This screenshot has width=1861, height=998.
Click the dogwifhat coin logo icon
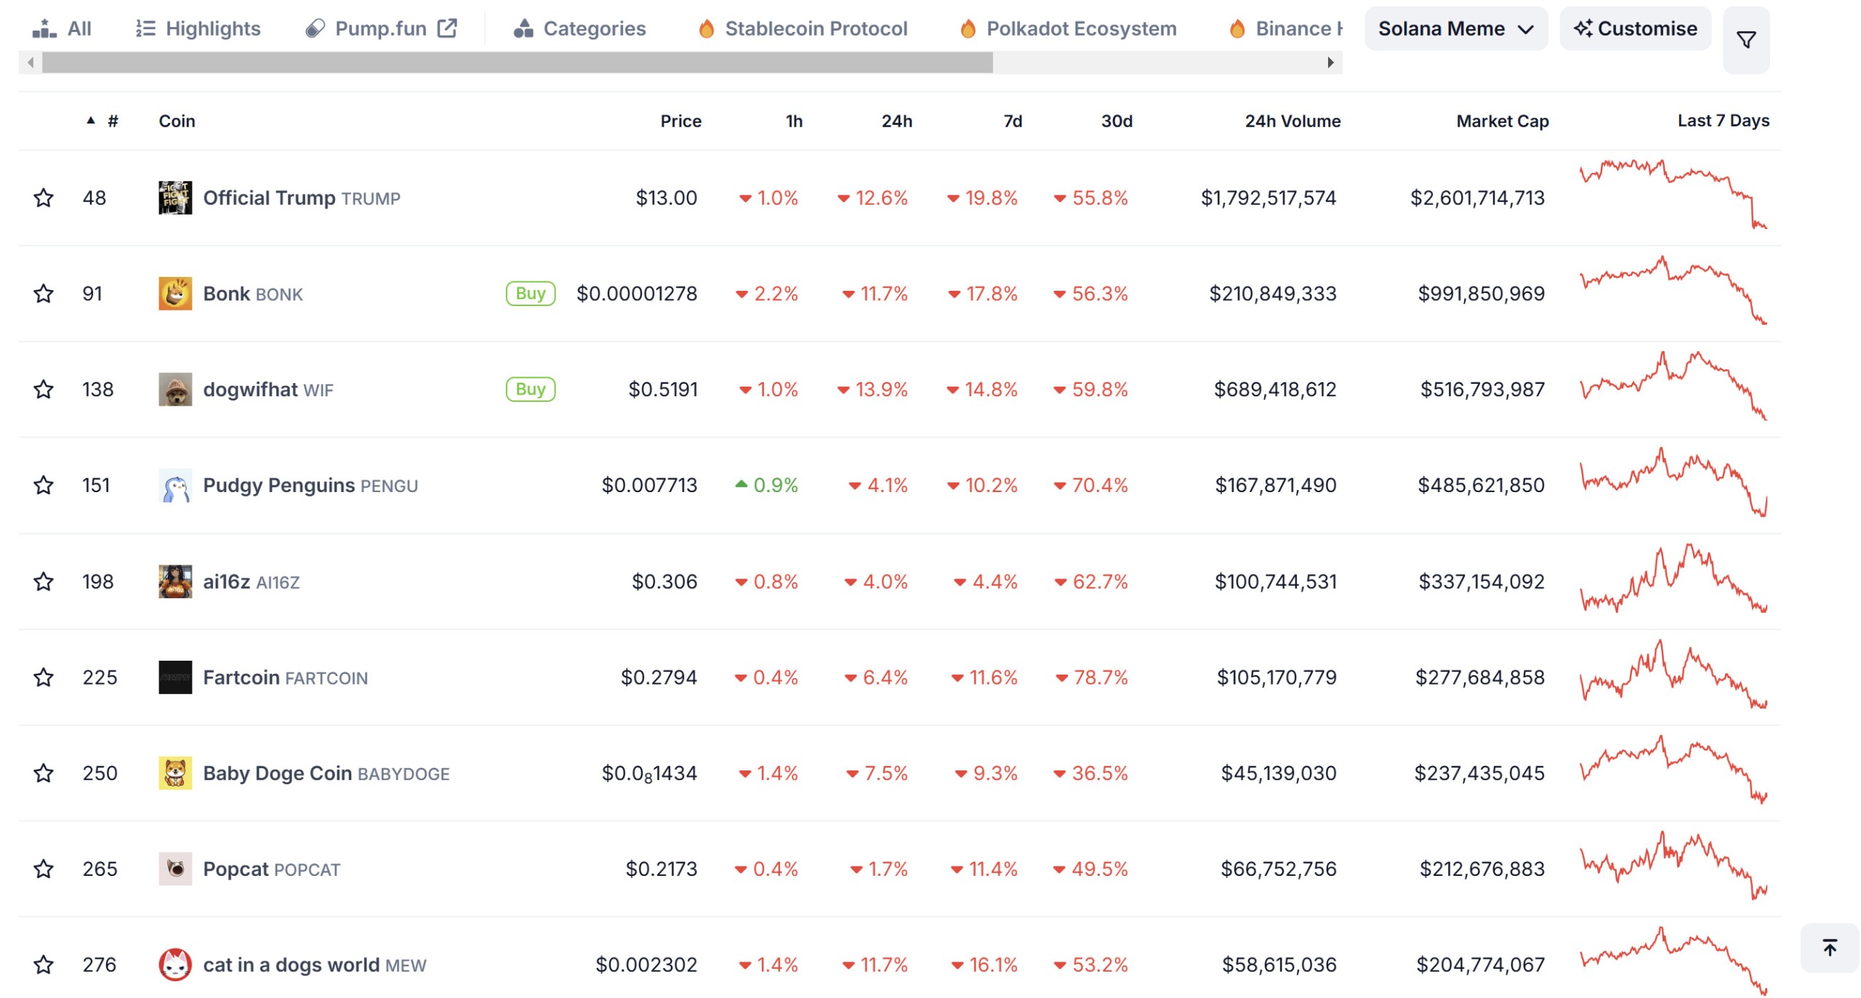175,389
